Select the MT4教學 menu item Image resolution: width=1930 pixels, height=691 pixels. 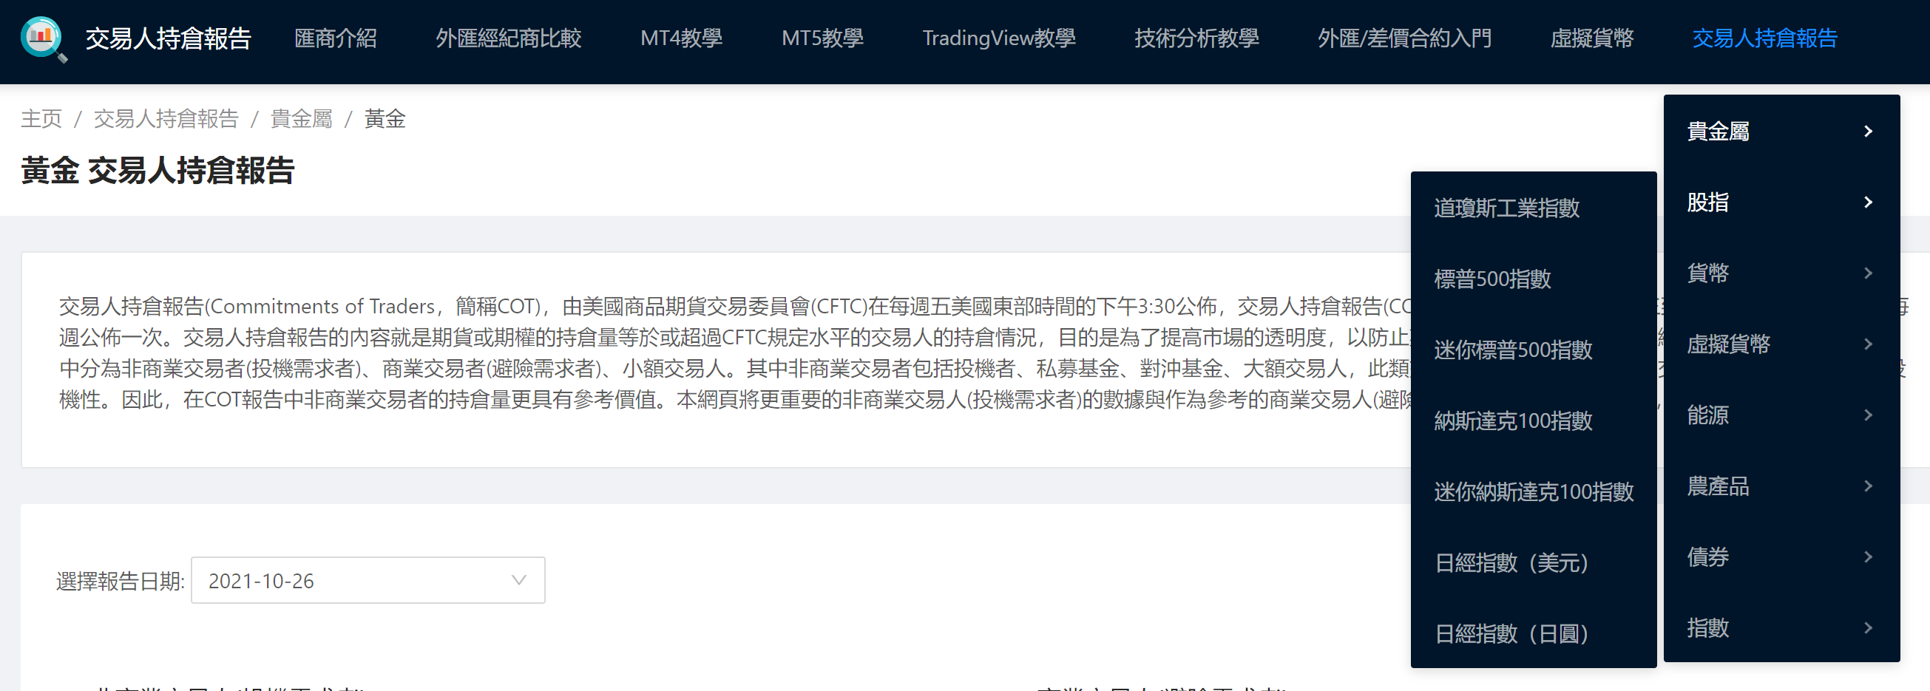click(681, 38)
